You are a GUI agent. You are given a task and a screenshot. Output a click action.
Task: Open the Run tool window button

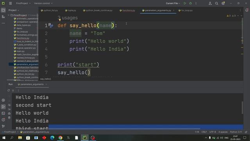3,107
